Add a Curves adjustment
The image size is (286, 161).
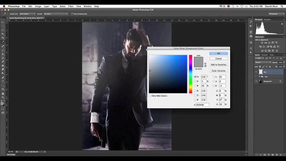pyautogui.click(x=269, y=43)
